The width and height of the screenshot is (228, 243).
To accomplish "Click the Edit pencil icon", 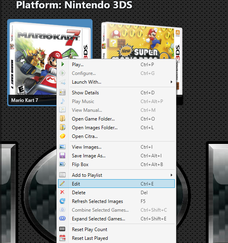I will coord(62,184).
